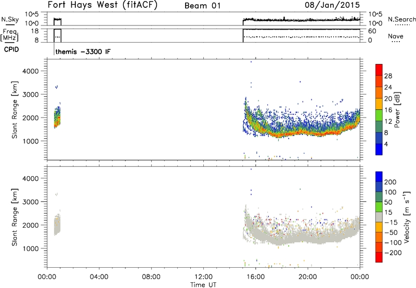Click the "100" label on Velocity colorbar
Viewport: 416px width, 288px height.
[x=391, y=192]
